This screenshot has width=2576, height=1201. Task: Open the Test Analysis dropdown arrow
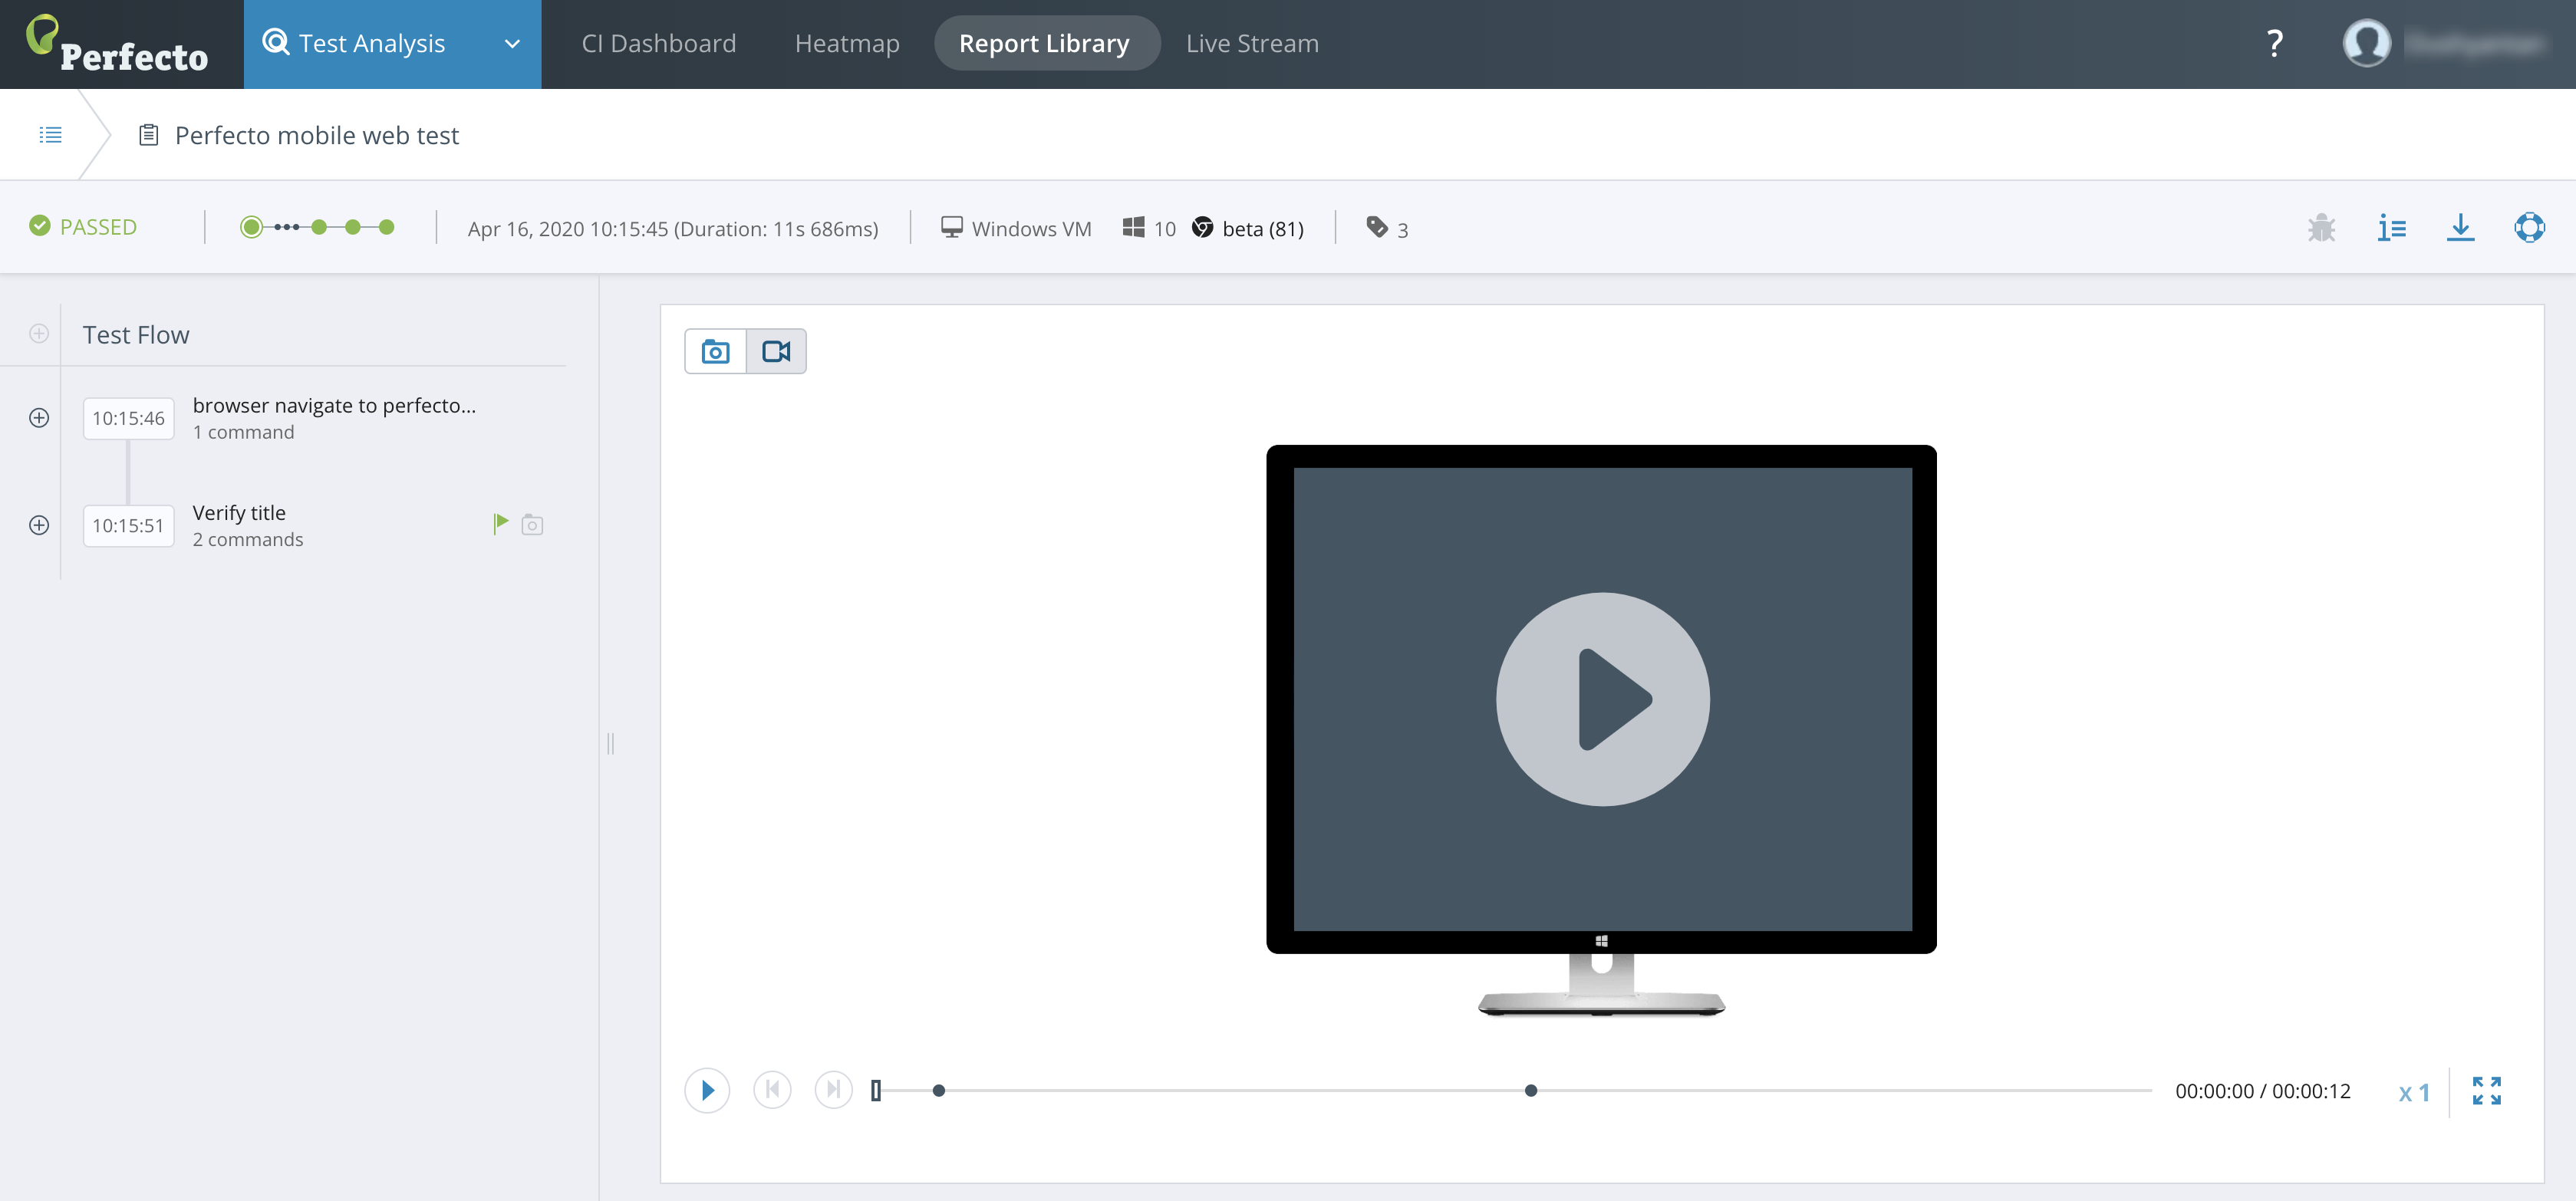512,44
